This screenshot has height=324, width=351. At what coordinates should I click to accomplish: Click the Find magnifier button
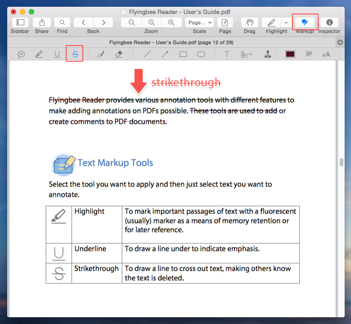coord(62,23)
